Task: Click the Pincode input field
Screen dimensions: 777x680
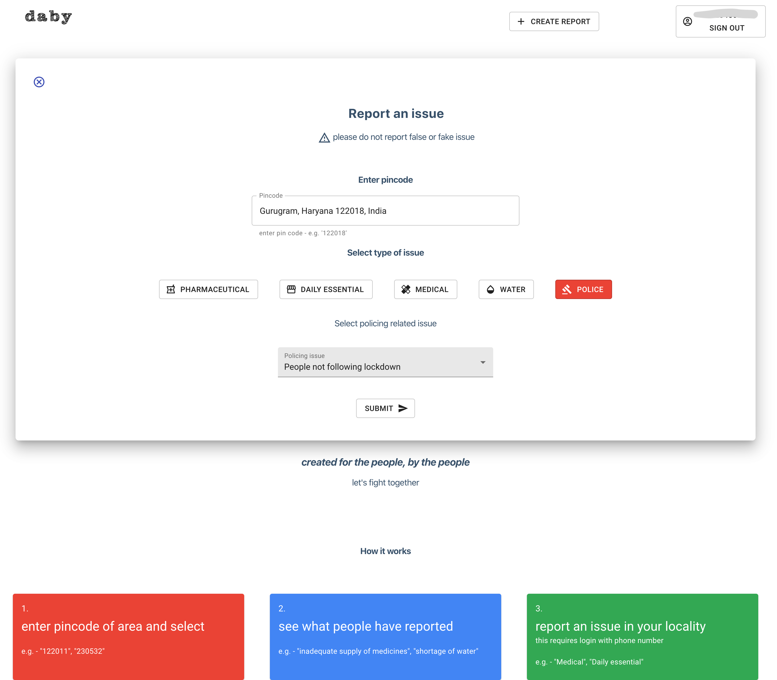Action: [385, 211]
